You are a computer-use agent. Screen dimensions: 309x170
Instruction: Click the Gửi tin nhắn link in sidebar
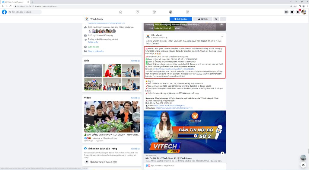[x=93, y=42]
